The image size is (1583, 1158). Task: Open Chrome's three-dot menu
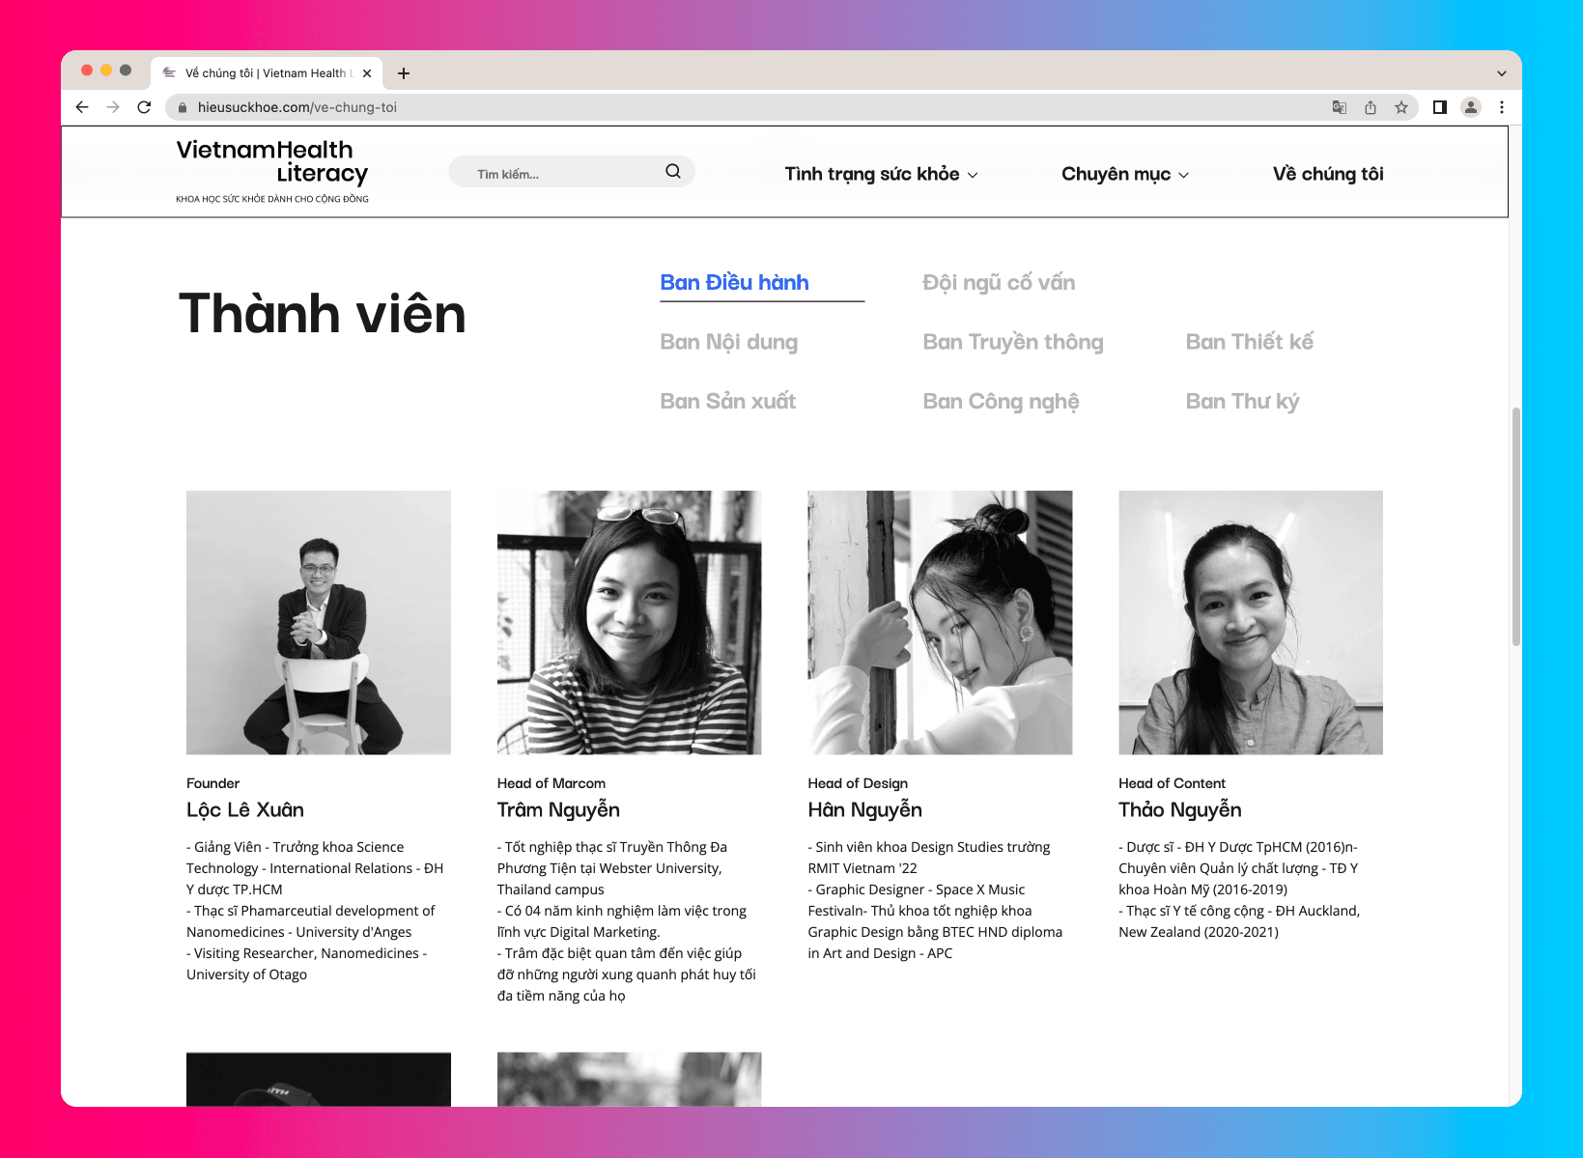tap(1501, 107)
